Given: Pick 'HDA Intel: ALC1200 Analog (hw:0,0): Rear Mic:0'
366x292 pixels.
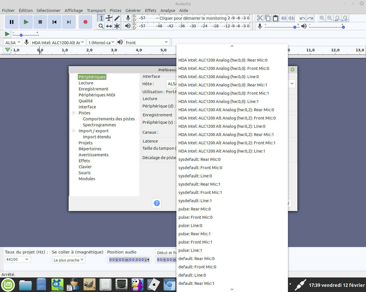Looking at the screenshot, I should 232,60.
